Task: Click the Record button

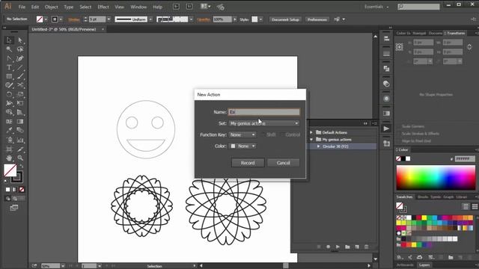Action: [248, 163]
